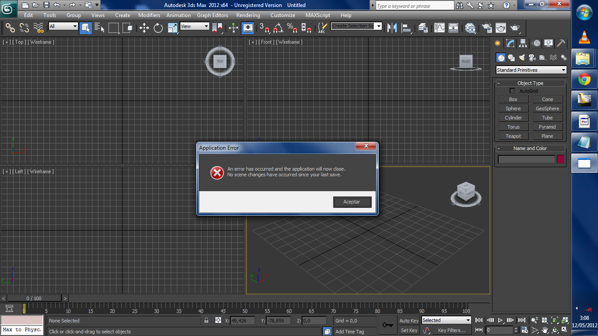Click the Mirror tool icon
This screenshot has width=598, height=336.
tap(392, 28)
